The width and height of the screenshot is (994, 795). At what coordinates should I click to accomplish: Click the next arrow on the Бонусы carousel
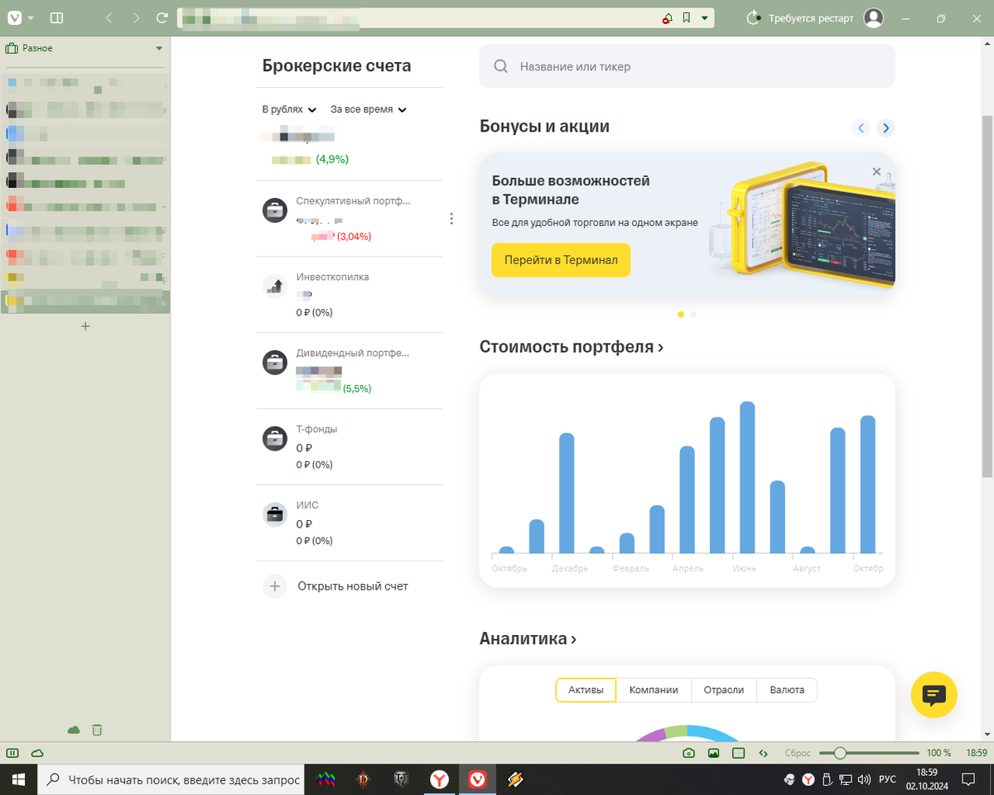point(885,128)
